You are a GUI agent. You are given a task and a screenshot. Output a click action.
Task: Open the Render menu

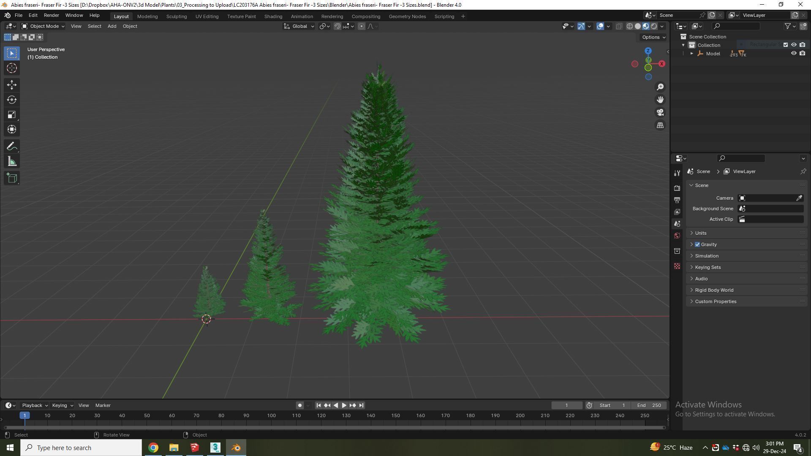51,15
